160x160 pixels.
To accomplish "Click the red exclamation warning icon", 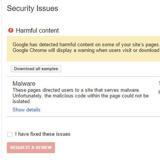I will (11, 30).
